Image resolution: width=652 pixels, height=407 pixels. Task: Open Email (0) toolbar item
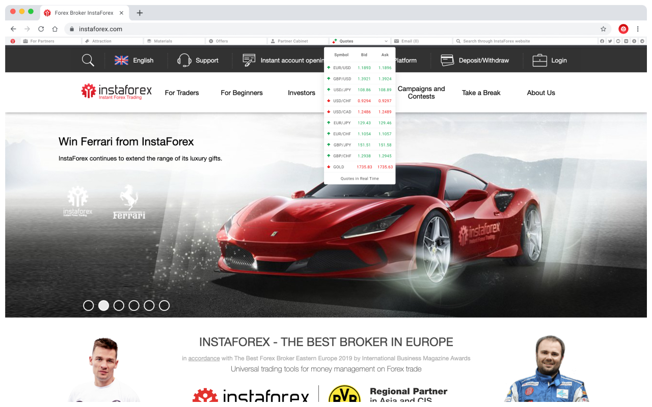[422, 41]
